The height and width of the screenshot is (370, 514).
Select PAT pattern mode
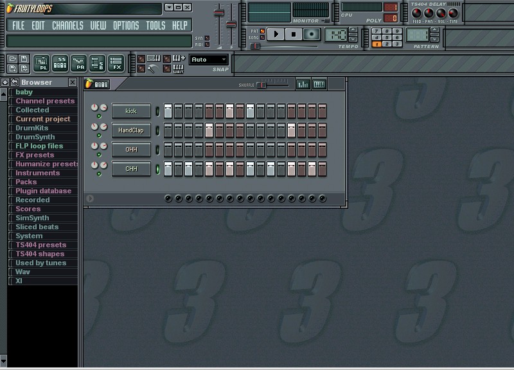point(262,31)
